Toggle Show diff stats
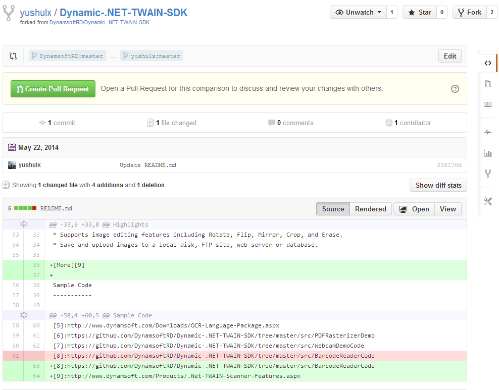The image size is (499, 390). click(438, 185)
